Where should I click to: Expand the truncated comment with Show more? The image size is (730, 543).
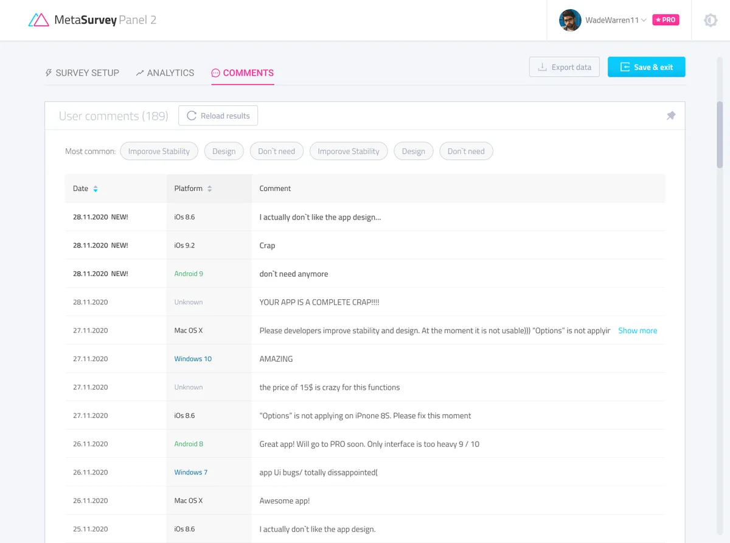637,331
